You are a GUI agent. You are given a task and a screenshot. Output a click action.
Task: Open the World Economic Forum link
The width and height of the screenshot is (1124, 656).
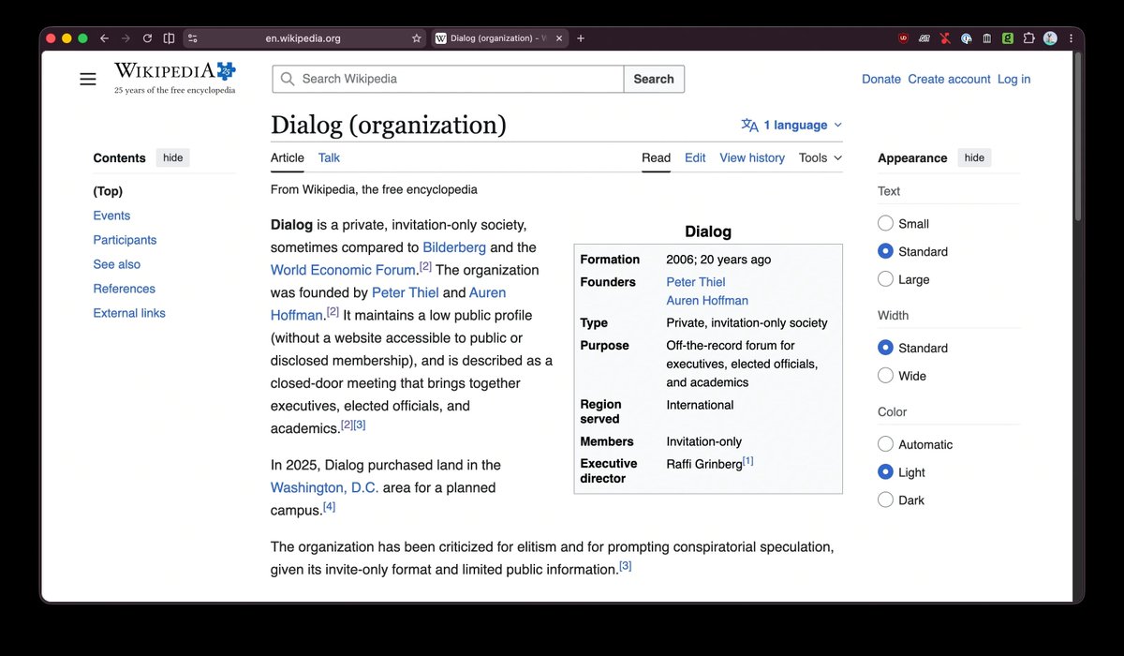pos(343,270)
